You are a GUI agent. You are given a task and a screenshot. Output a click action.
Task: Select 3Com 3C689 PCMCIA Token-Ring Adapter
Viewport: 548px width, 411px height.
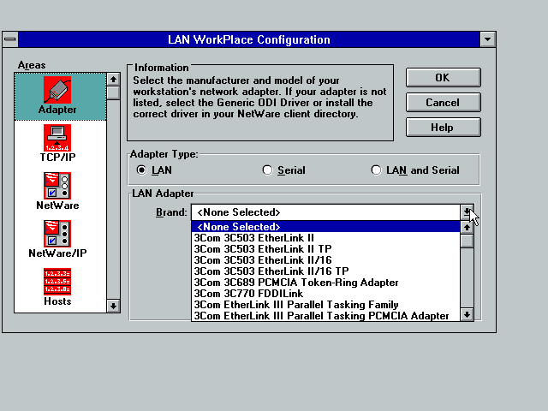(x=325, y=283)
